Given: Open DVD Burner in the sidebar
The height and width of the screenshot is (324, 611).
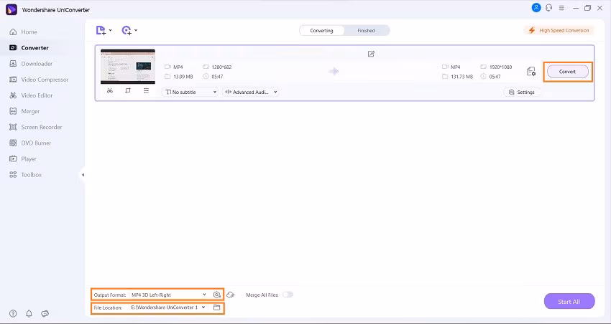Looking at the screenshot, I should pos(30,143).
